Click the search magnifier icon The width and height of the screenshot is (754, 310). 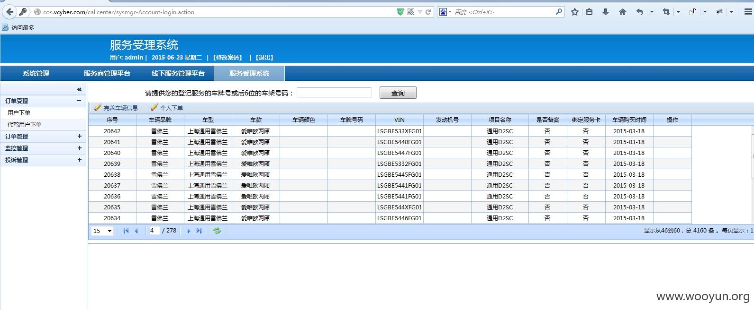pos(559,12)
